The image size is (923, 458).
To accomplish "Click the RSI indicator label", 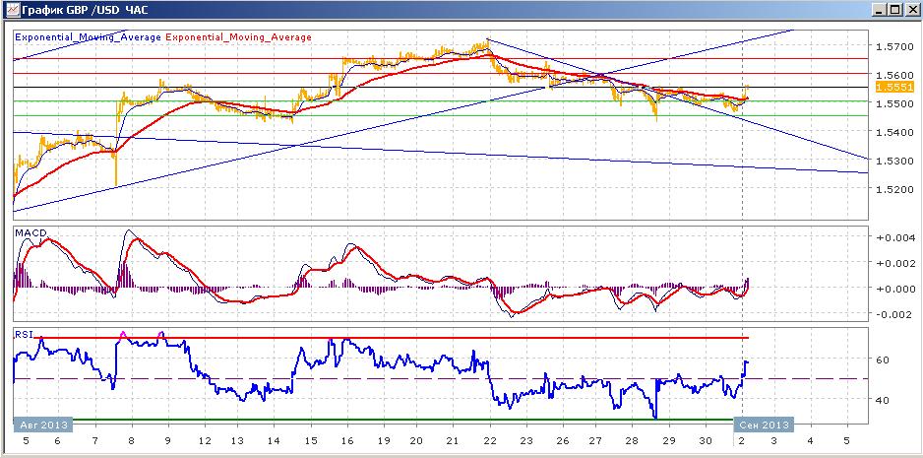I will [x=24, y=334].
